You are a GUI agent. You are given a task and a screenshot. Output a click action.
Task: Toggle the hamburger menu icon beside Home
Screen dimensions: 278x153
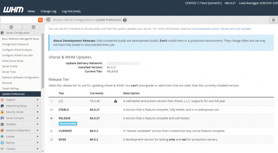click(48, 20)
